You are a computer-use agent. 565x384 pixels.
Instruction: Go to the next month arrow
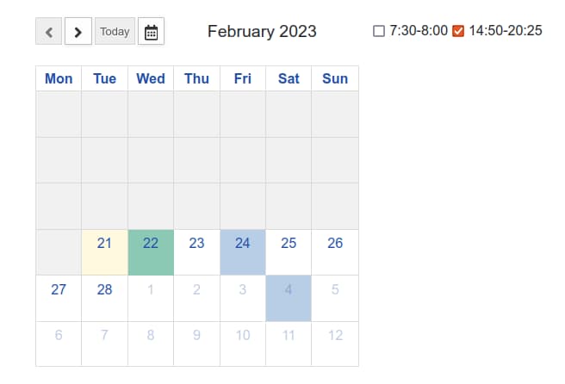pyautogui.click(x=78, y=32)
